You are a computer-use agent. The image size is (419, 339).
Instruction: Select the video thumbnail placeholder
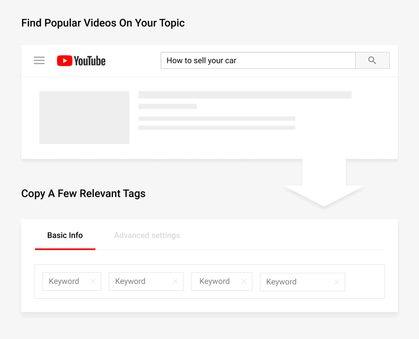coord(84,117)
